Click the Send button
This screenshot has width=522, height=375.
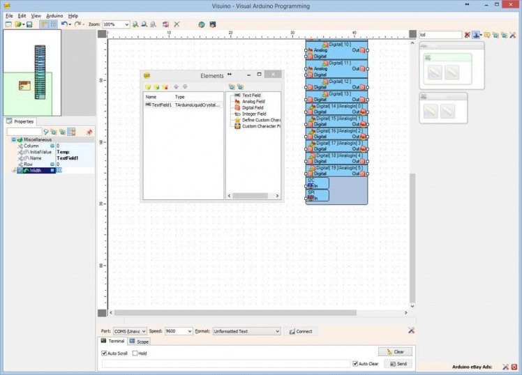pyautogui.click(x=396, y=364)
